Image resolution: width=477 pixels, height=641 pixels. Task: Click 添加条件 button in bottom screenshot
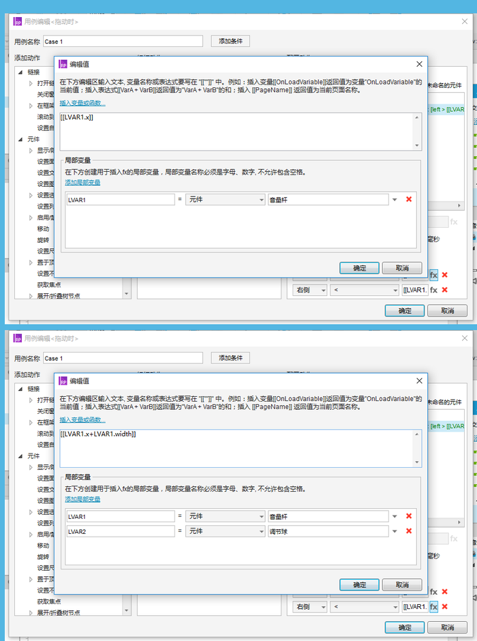(230, 358)
